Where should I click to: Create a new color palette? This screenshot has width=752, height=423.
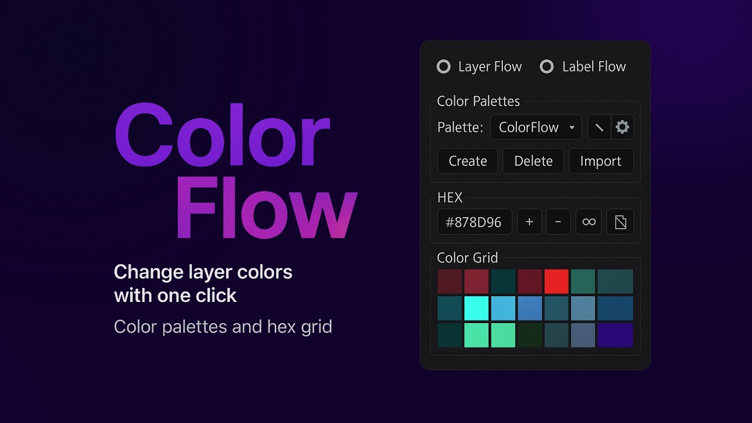tap(467, 160)
